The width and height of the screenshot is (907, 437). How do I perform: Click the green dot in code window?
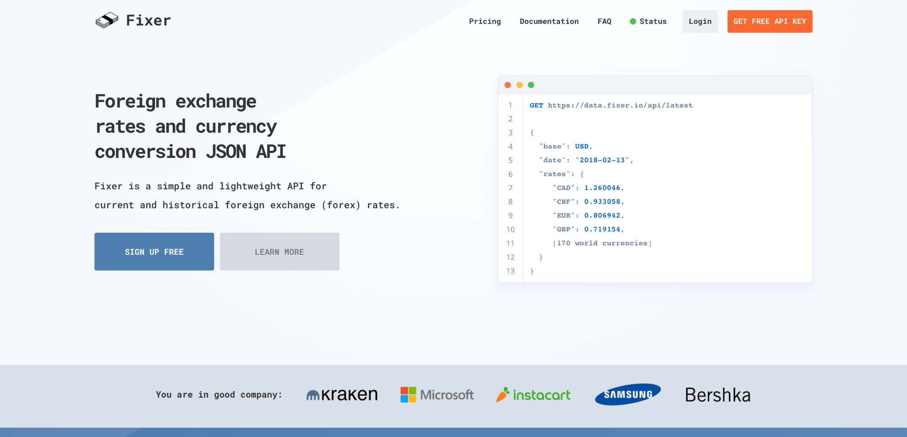[x=531, y=85]
